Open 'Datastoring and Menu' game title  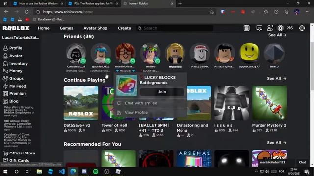pyautogui.click(x=192, y=128)
